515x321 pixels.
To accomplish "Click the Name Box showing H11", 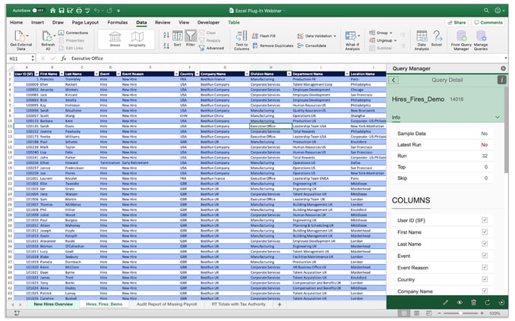I will pos(20,58).
